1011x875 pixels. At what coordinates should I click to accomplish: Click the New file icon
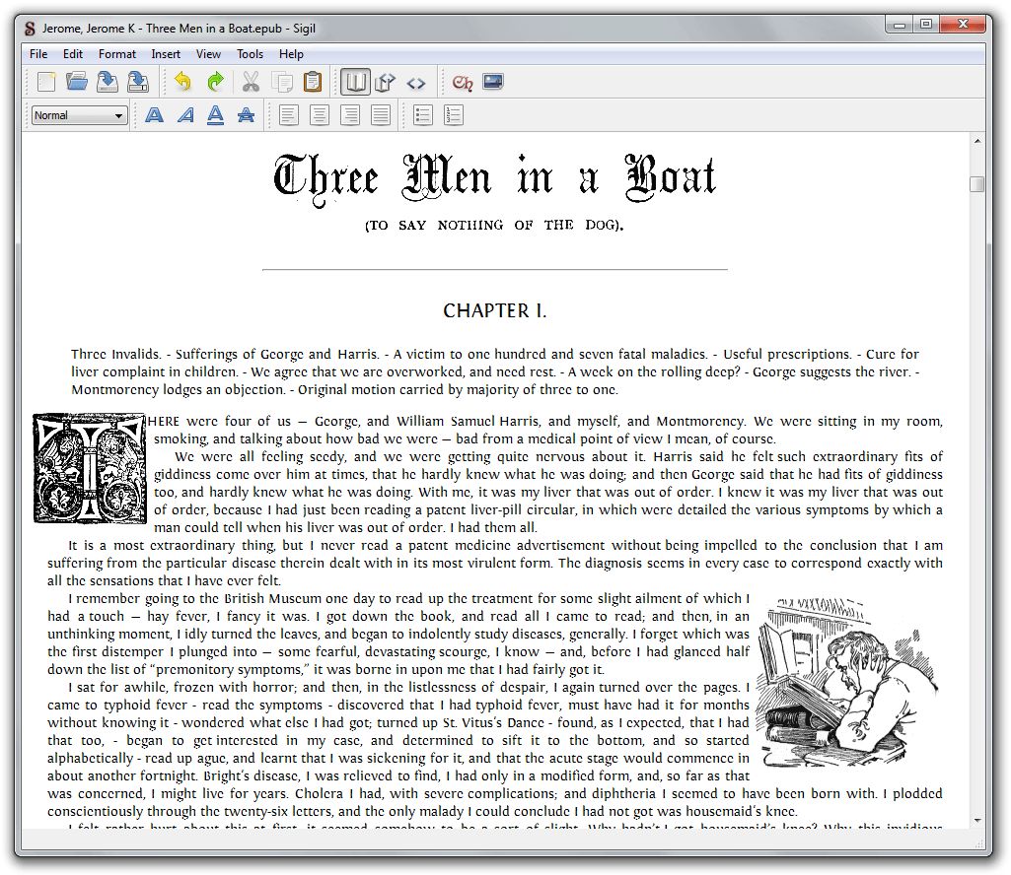(46, 83)
